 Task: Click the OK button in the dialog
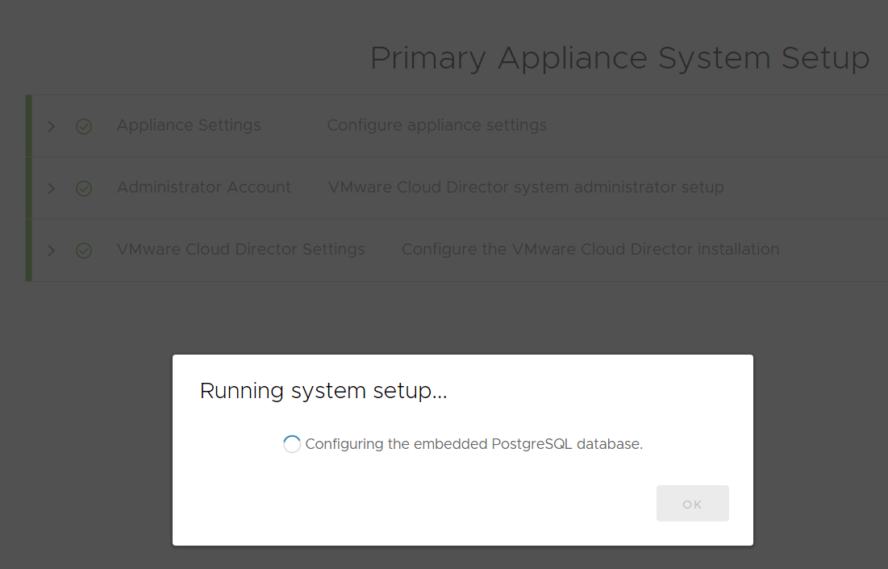tap(692, 504)
